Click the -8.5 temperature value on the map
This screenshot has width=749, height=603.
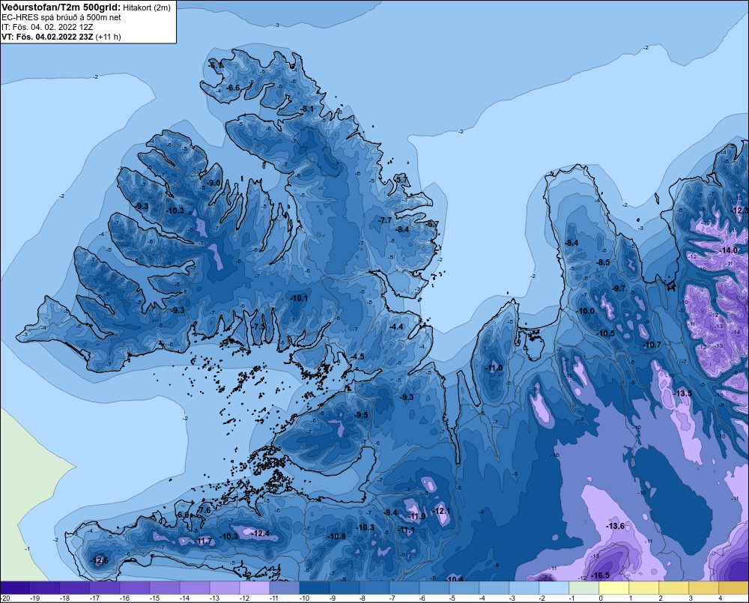[x=603, y=262]
